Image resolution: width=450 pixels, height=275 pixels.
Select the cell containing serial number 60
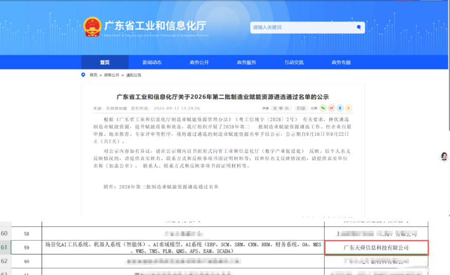[x=26, y=261]
